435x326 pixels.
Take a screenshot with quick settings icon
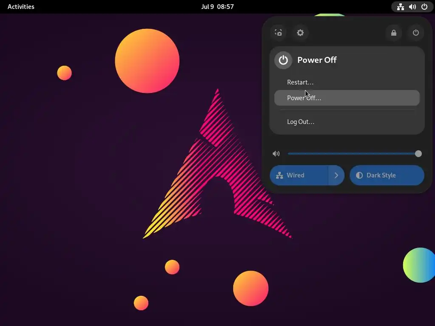[278, 33]
